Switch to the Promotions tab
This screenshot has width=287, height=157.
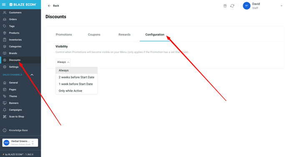click(x=64, y=34)
